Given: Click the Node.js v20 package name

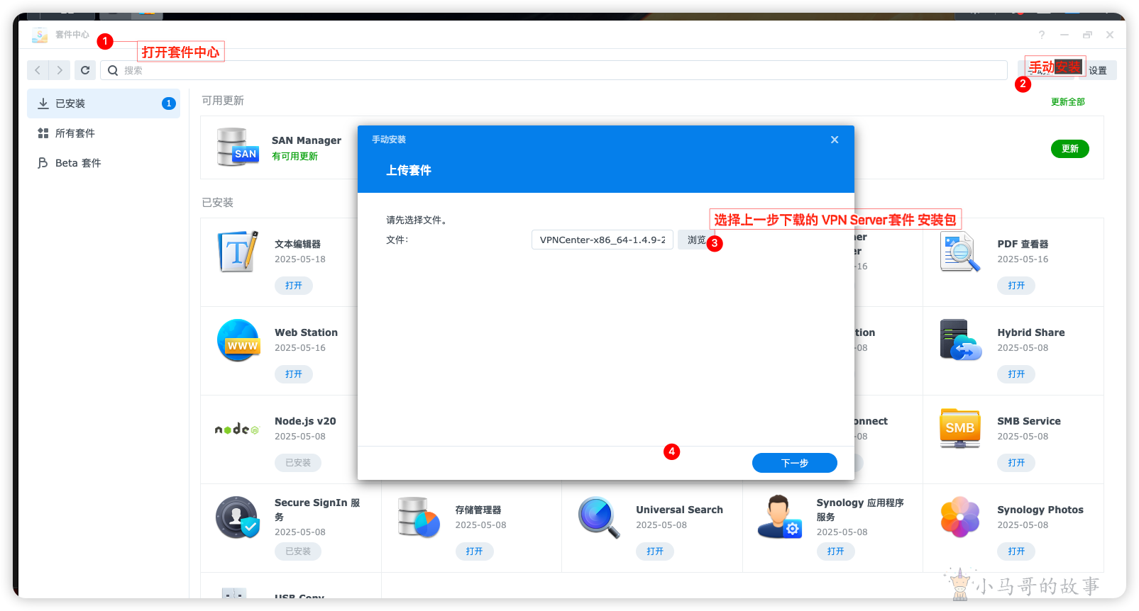Looking at the screenshot, I should [x=305, y=421].
